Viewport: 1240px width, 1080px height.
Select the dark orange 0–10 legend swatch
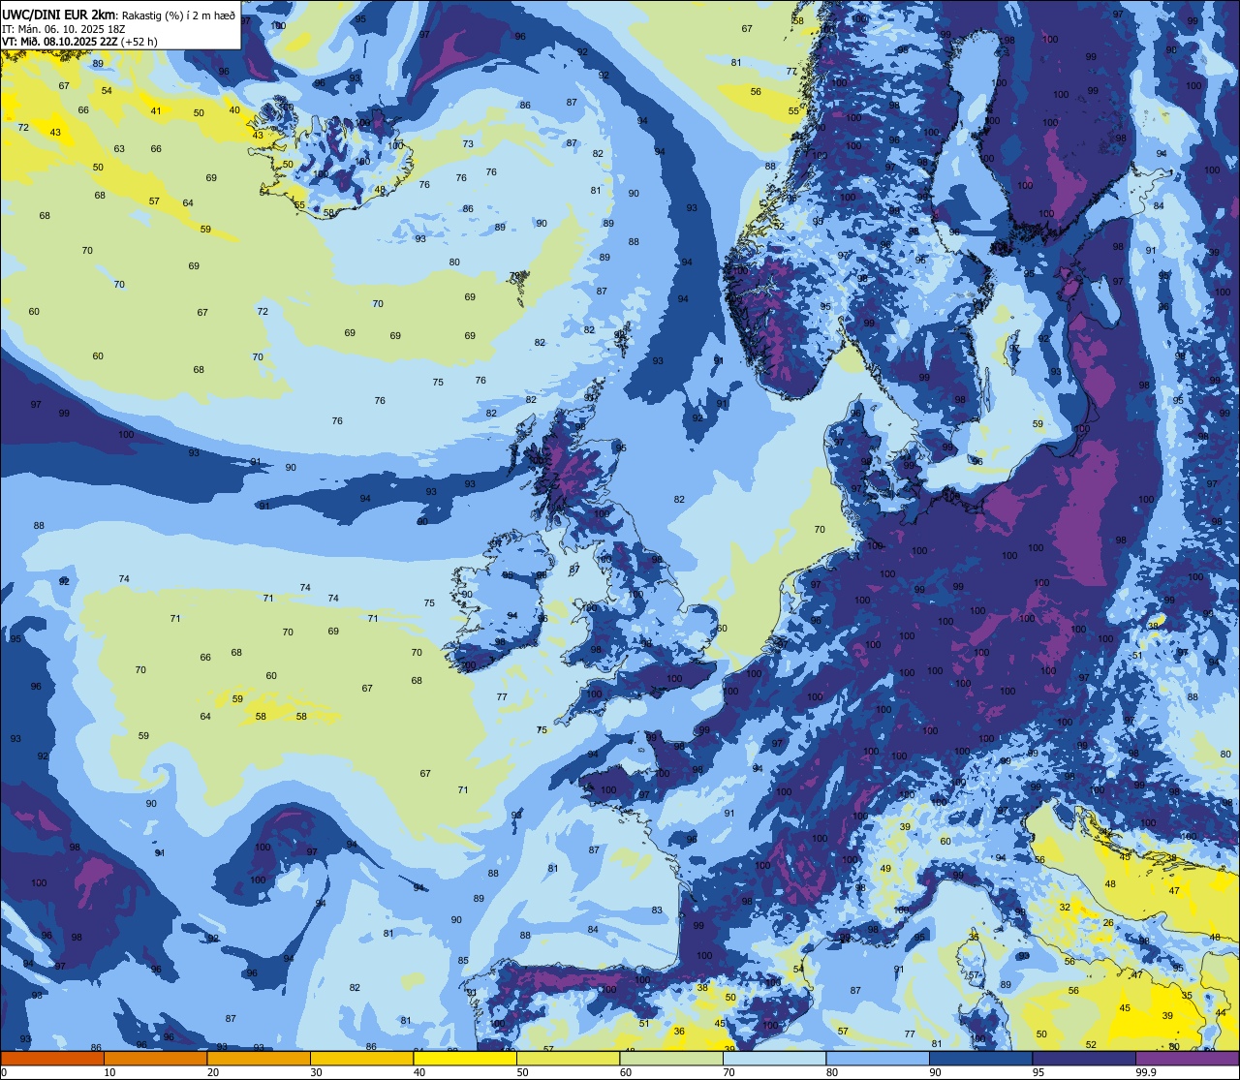click(52, 1058)
